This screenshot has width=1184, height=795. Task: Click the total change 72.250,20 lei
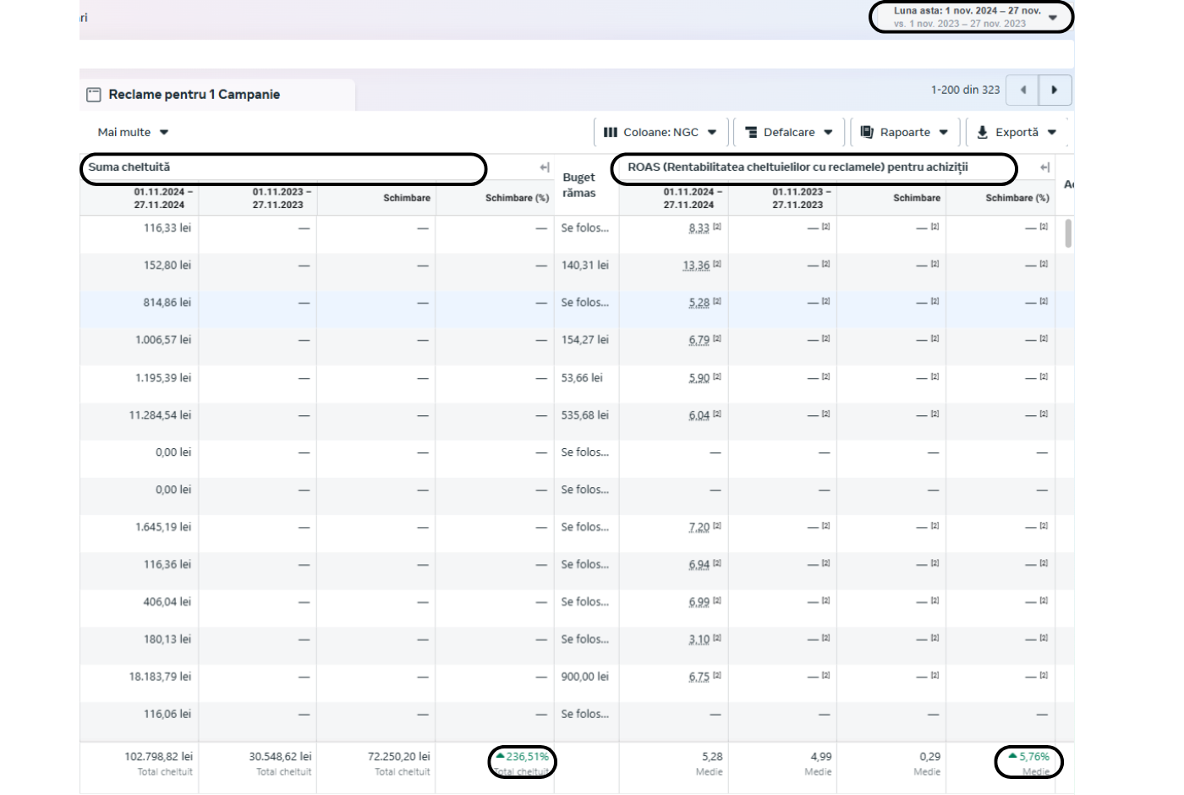coord(398,757)
